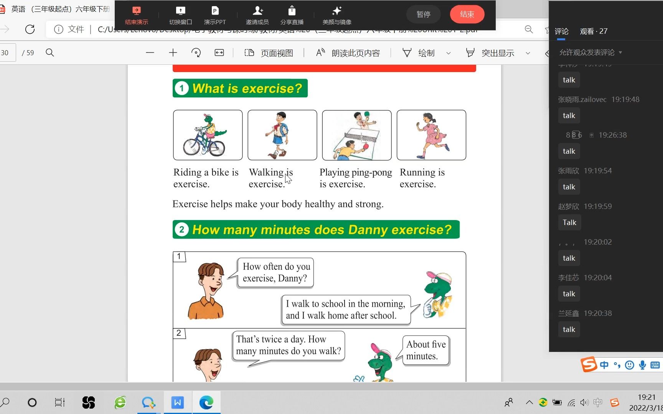
Task: Click the page number field showing 30
Action: click(7, 53)
